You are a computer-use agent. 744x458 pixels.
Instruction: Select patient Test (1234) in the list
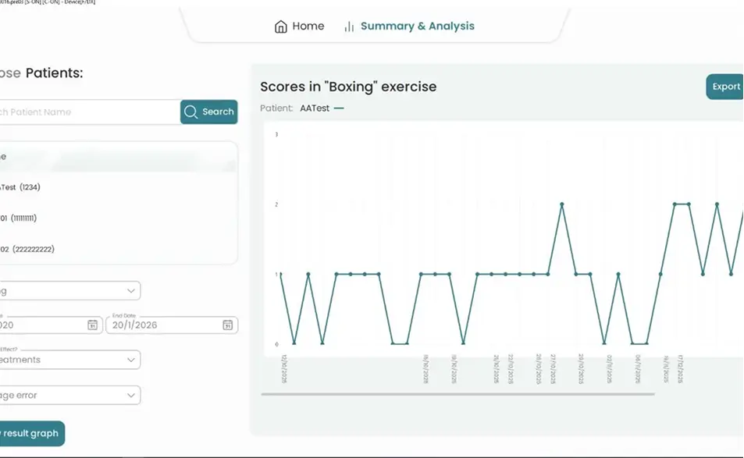pos(118,187)
